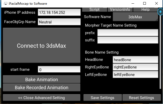
Task: Reset Settings to defaults
Action: click(x=142, y=98)
